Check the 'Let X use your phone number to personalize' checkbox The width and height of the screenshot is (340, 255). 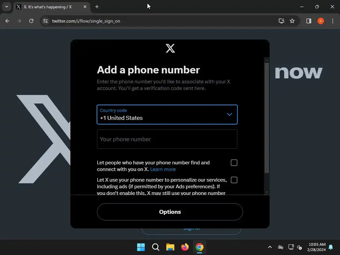[234, 180]
